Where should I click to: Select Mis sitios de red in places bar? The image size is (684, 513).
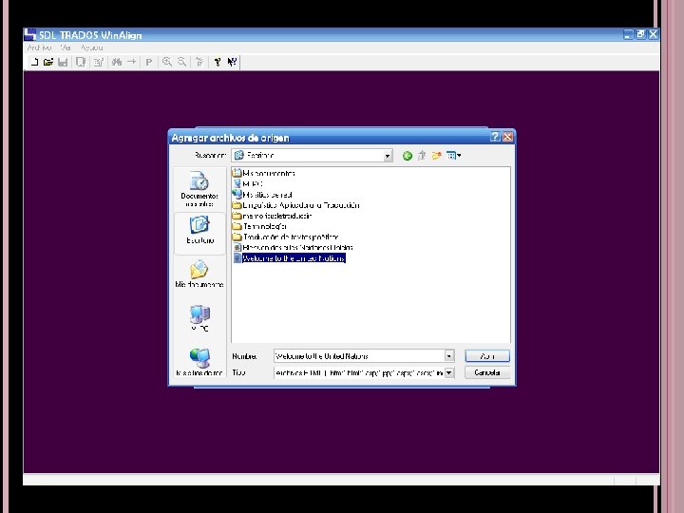pos(199,362)
